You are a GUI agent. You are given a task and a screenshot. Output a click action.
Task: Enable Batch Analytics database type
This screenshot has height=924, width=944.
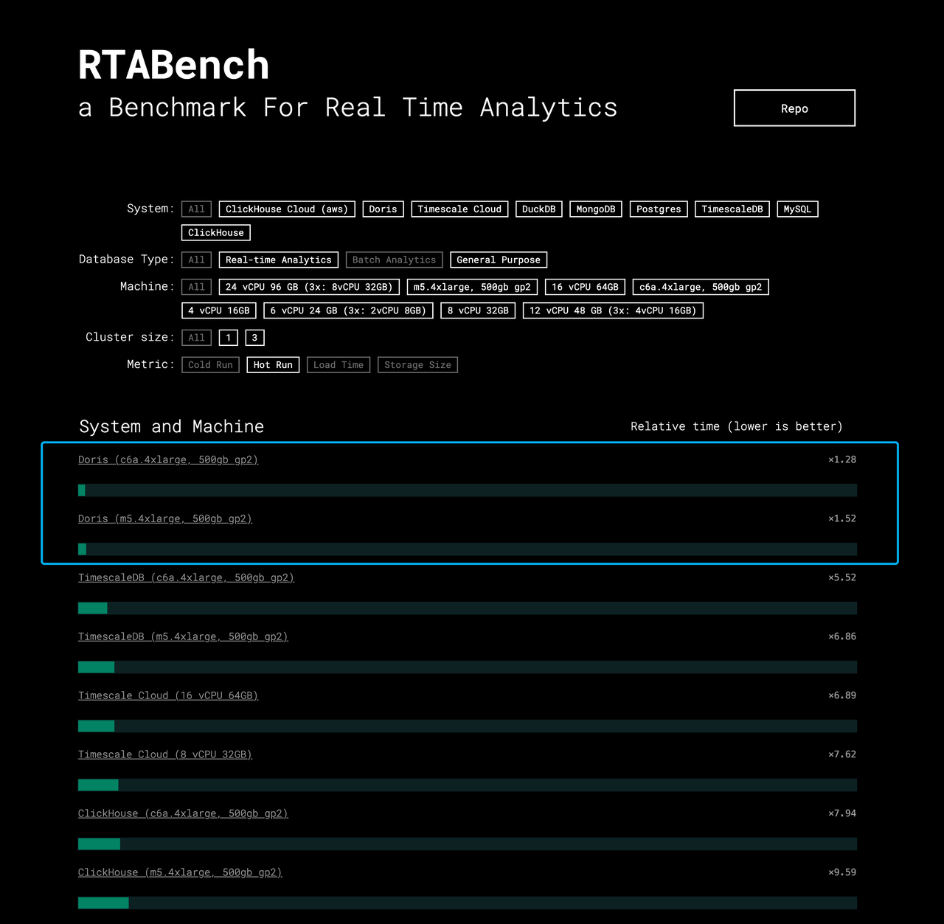point(394,260)
